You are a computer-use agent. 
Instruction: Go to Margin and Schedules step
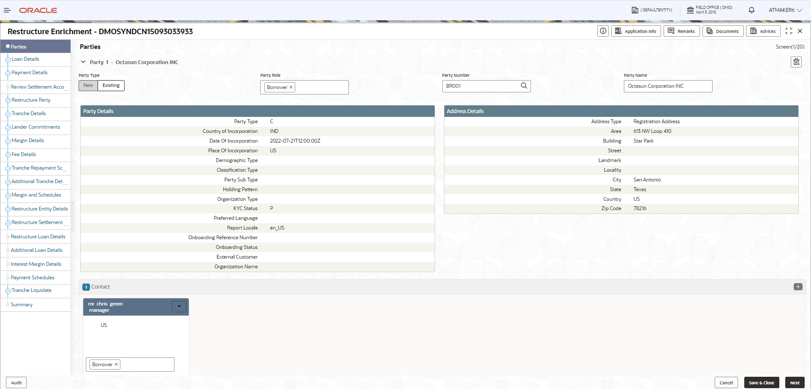[x=36, y=195]
